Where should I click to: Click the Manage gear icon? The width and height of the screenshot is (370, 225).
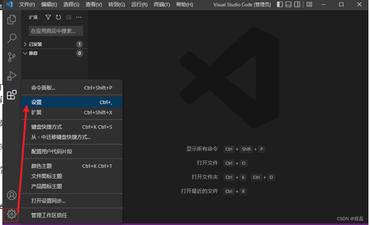pos(11,214)
